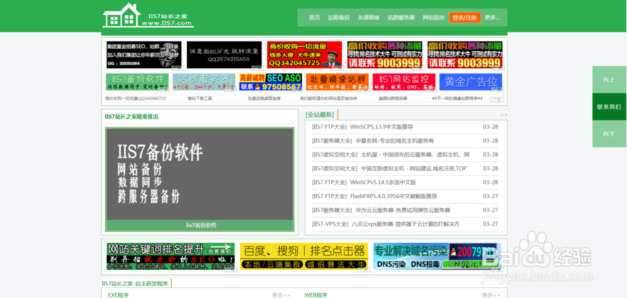Open the 网站监控 menu item
Viewport: 627px width, 298px height.
click(x=434, y=18)
